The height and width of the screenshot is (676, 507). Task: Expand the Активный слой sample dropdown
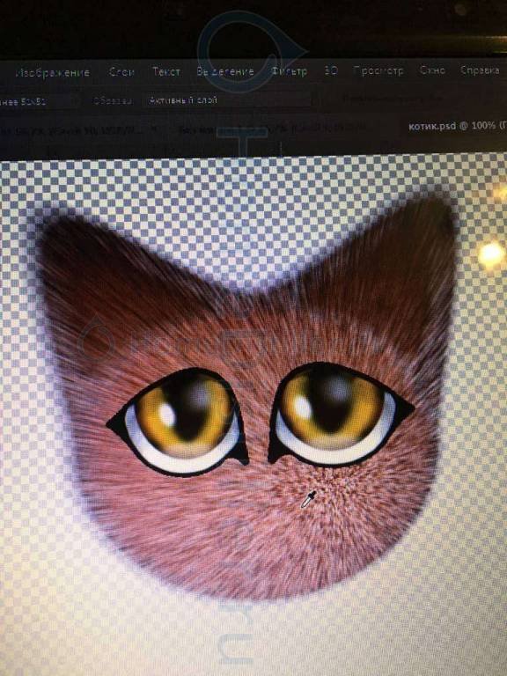(226, 100)
